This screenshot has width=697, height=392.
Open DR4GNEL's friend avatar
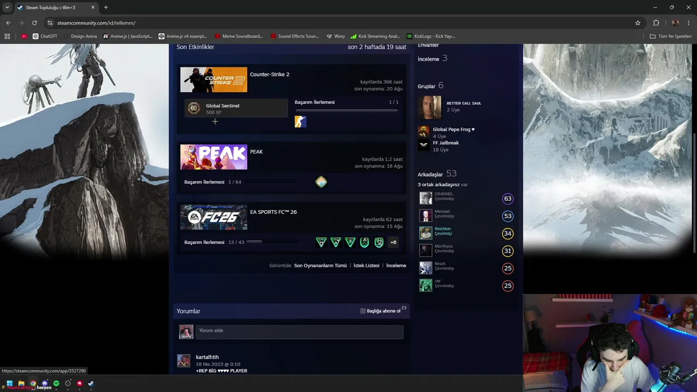(426, 198)
